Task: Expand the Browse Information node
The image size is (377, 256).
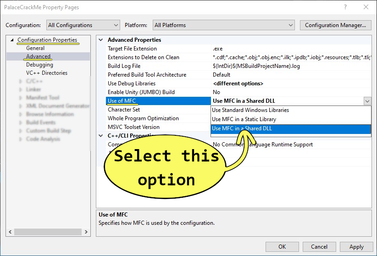Action: (x=21, y=114)
